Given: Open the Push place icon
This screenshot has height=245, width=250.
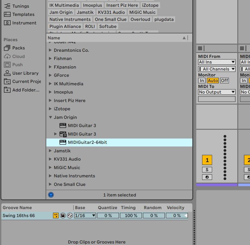Looking at the screenshot, I should point(7,65).
